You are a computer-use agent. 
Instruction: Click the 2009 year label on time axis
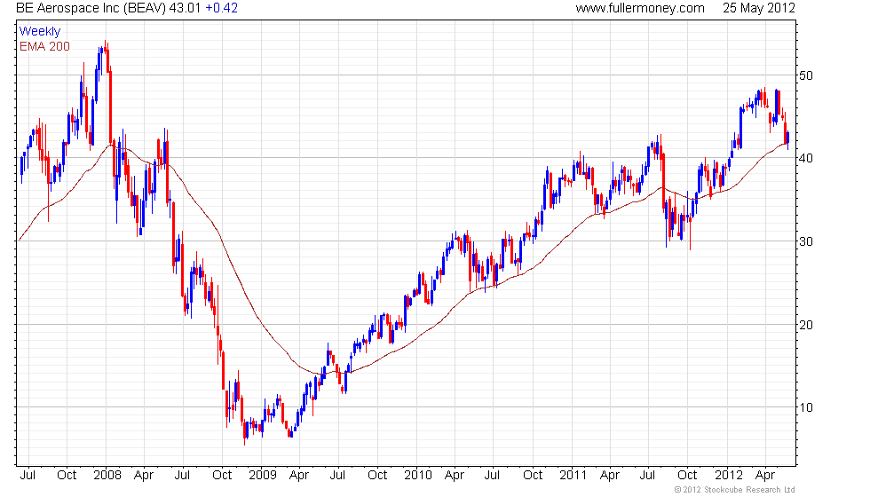263,476
